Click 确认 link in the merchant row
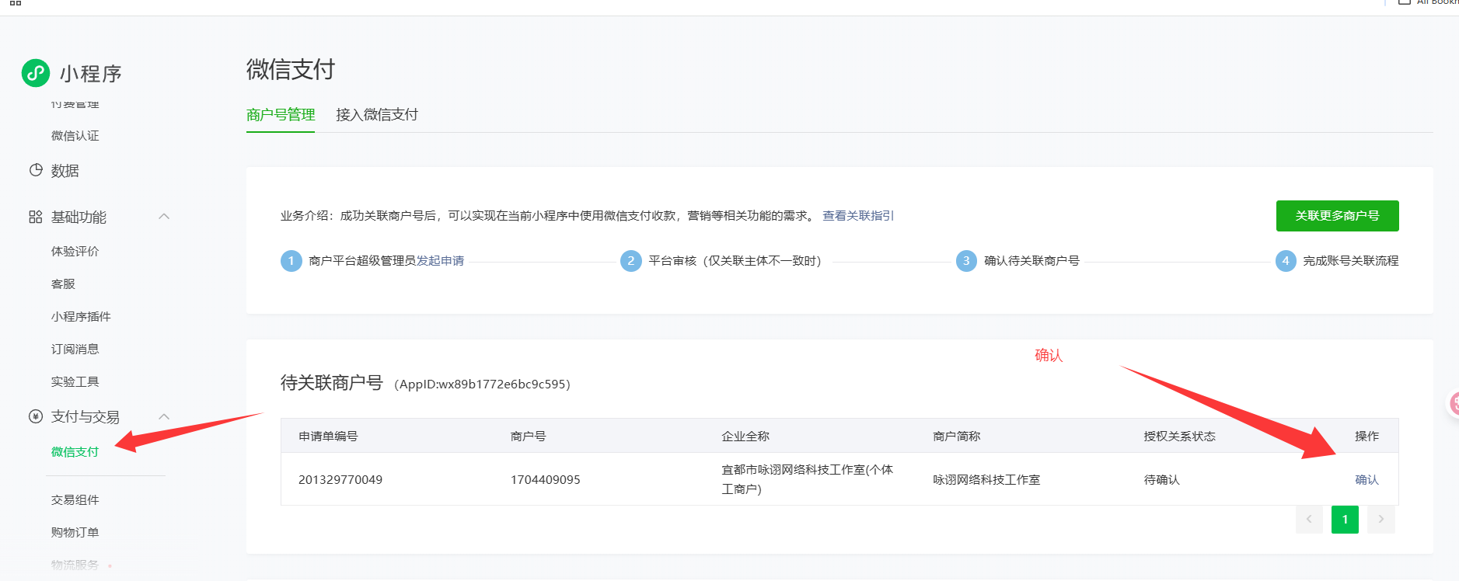The width and height of the screenshot is (1459, 581). click(x=1367, y=480)
